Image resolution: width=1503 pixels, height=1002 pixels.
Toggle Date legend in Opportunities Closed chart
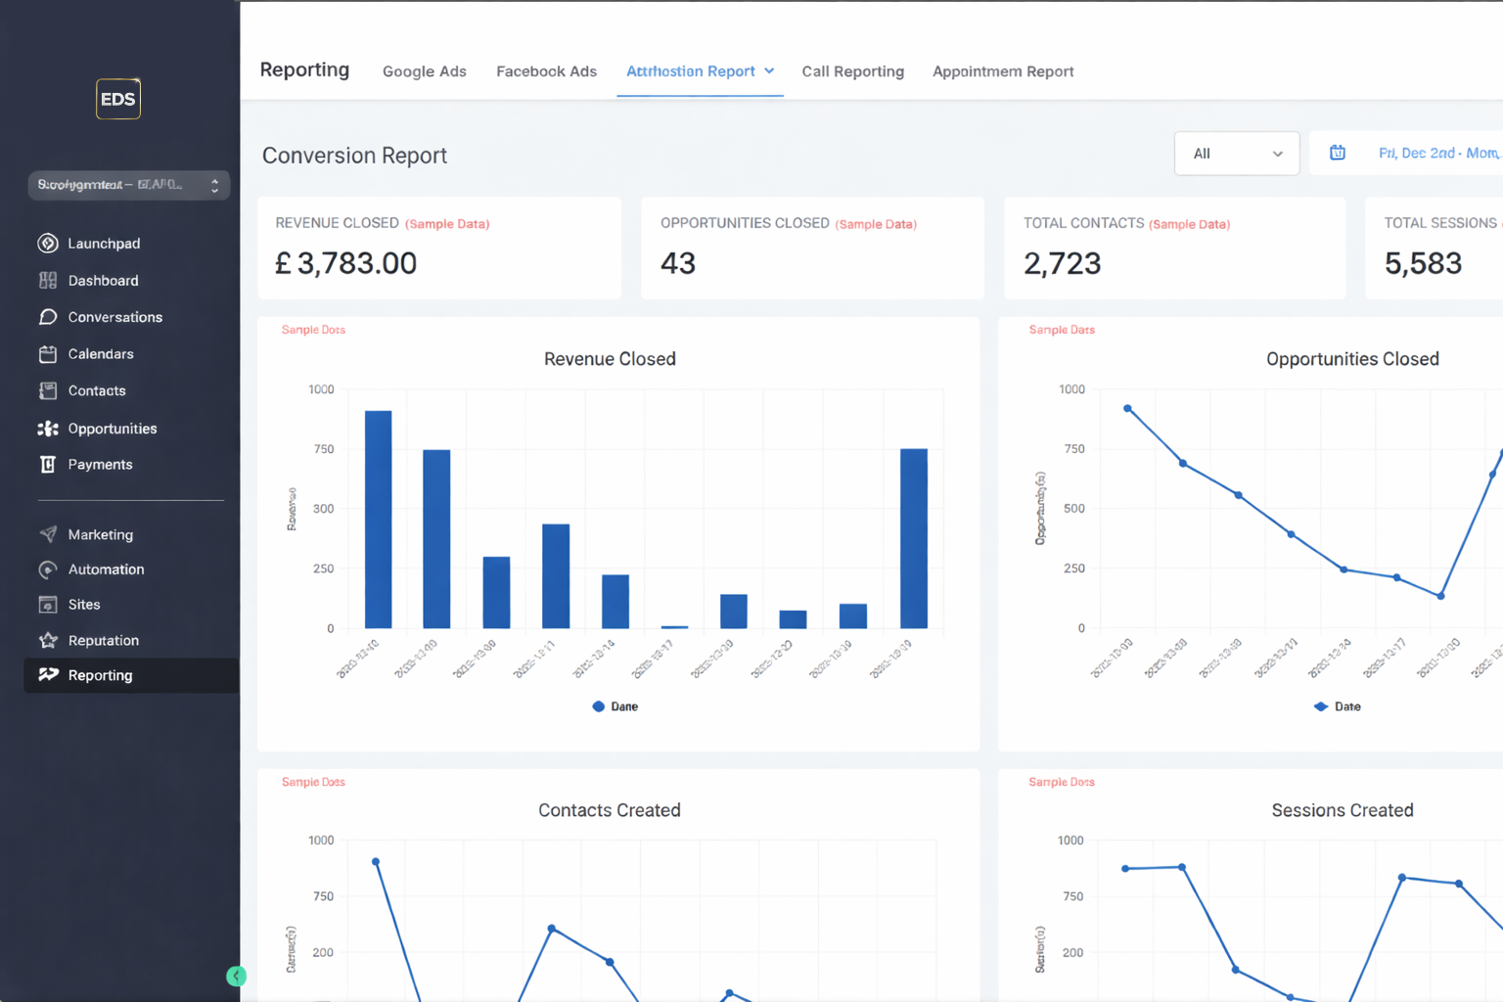(x=1337, y=706)
